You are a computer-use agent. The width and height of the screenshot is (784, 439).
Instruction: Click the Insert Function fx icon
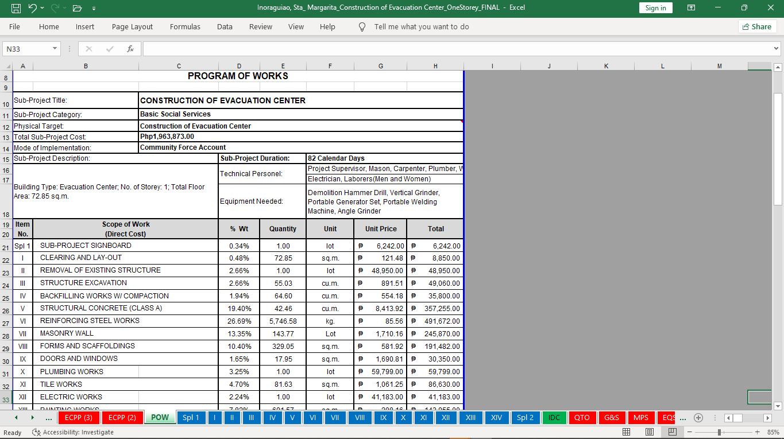pyautogui.click(x=130, y=49)
